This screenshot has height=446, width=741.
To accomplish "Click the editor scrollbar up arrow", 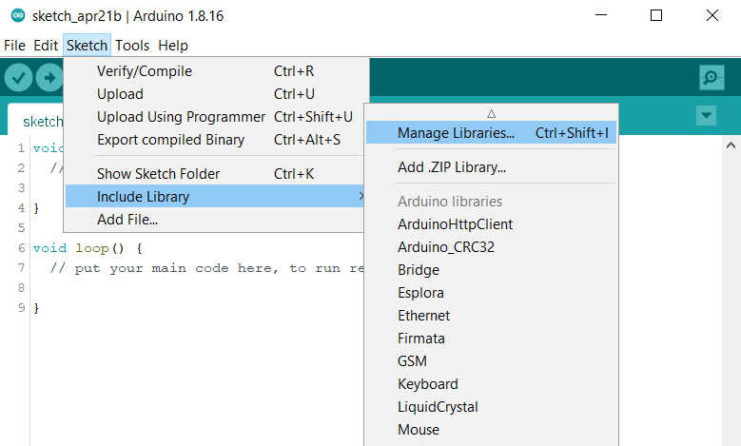I will tap(731, 145).
